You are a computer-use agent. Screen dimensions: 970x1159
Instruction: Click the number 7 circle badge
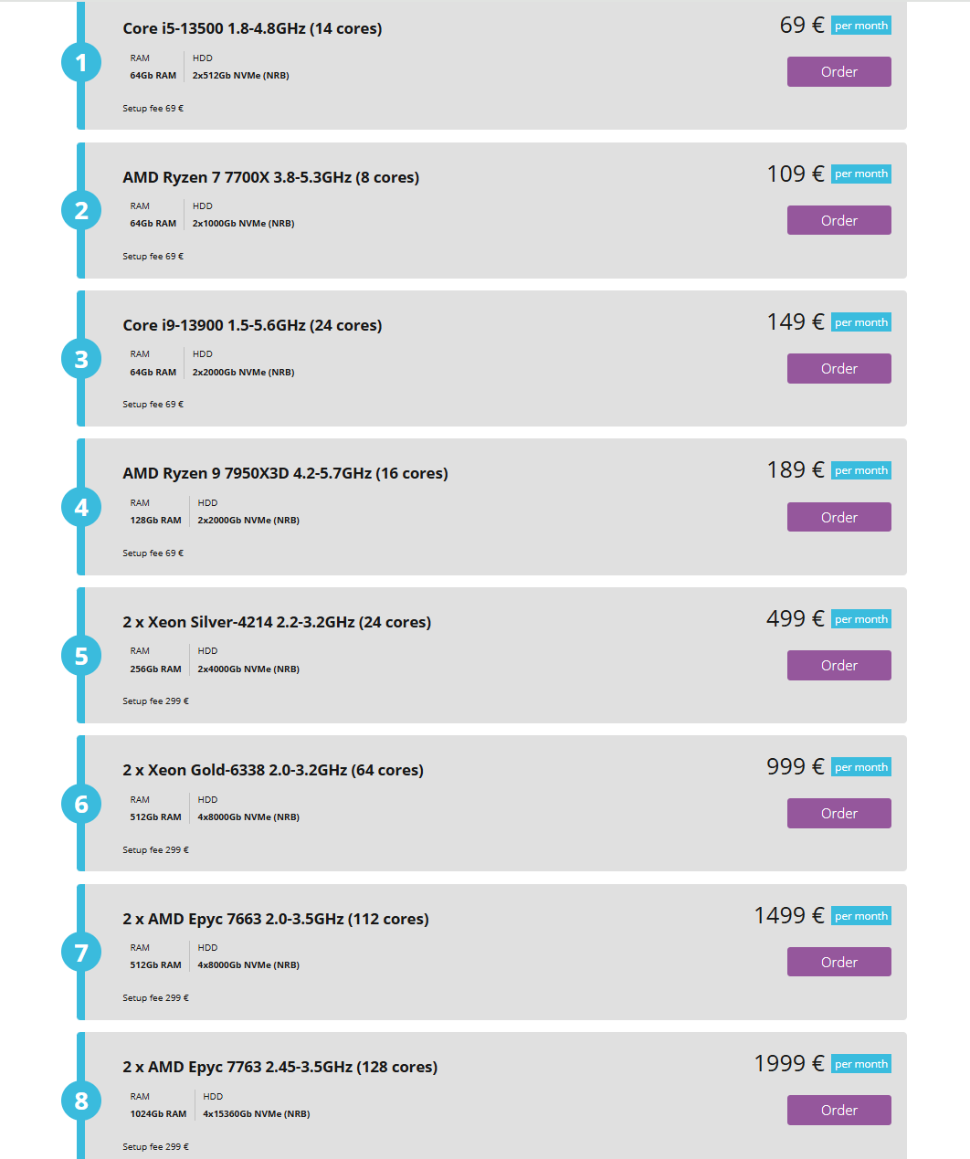(81, 953)
